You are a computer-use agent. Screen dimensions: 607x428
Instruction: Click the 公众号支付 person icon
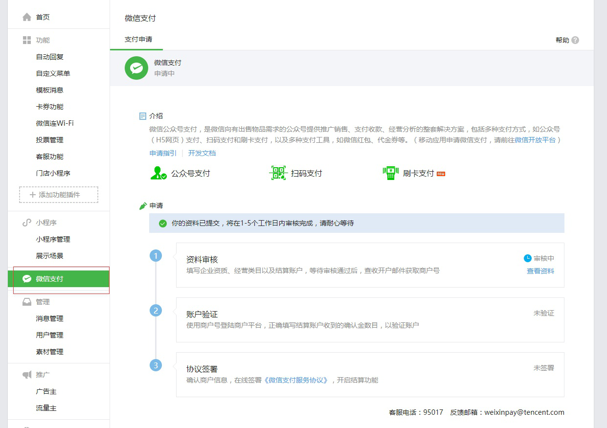tap(157, 172)
